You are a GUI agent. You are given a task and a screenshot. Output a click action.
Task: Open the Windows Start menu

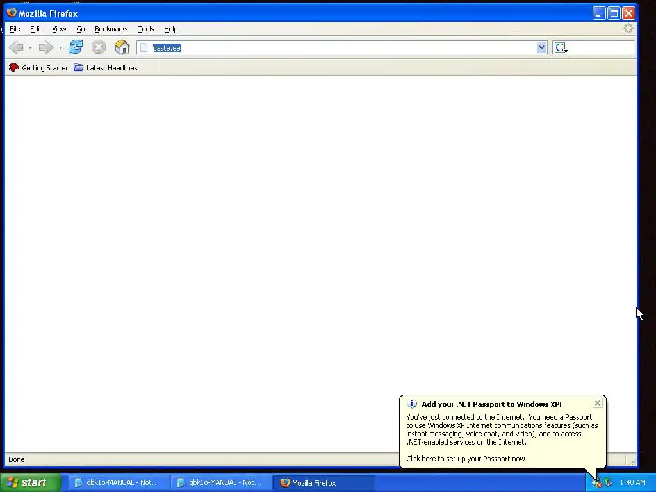point(31,482)
